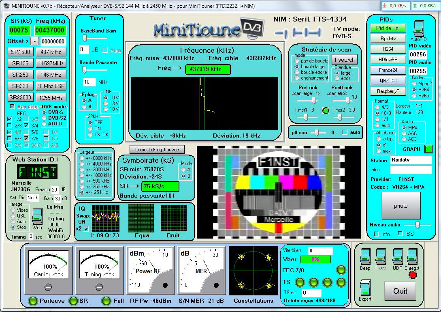441x312 pixels.
Task: Select the QSL image radio button
Action: [x=13, y=216]
